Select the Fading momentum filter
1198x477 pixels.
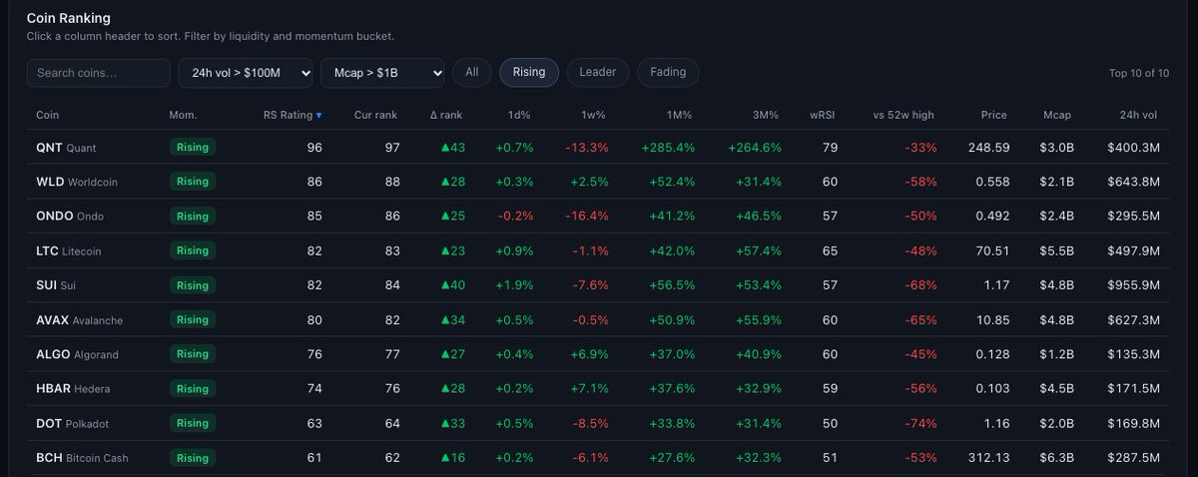coord(668,72)
